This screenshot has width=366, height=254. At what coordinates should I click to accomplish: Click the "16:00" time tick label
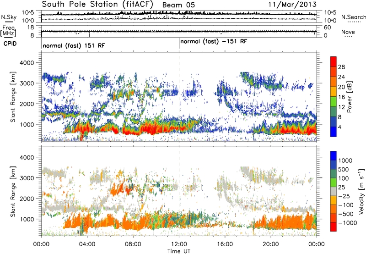tap(225, 244)
